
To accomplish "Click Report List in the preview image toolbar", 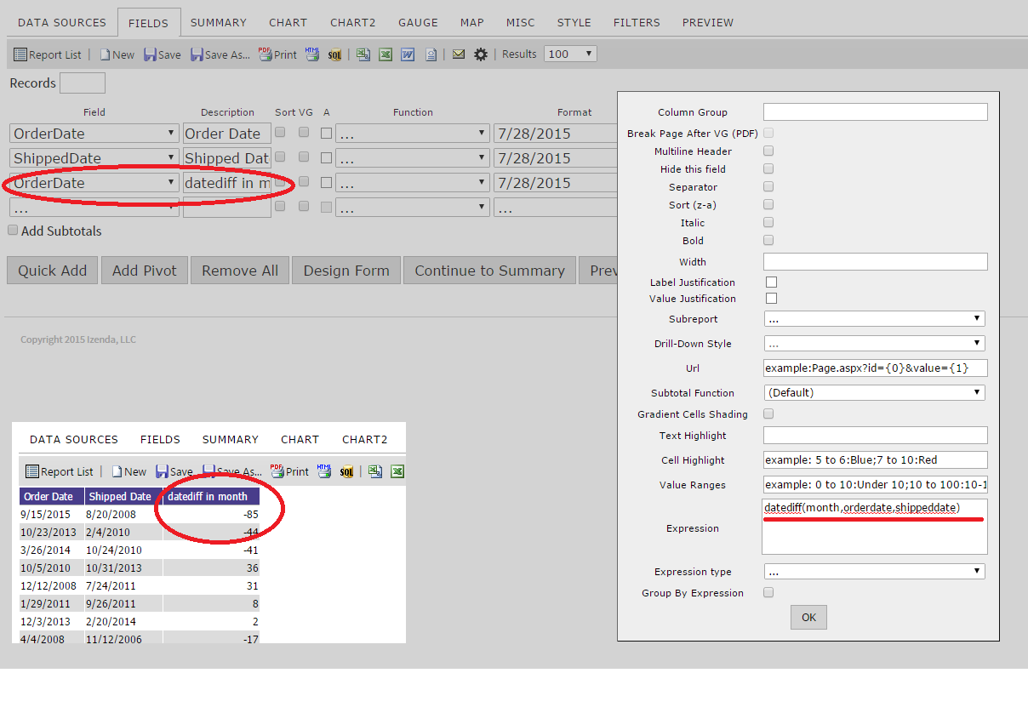I will tap(60, 471).
